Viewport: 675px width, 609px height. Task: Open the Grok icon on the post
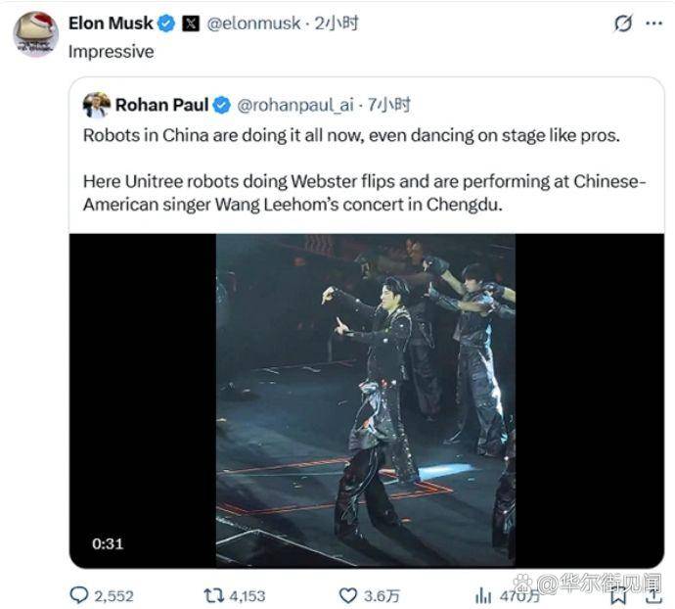(x=622, y=24)
